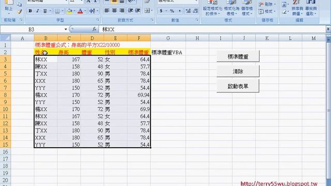Select the 性別 header cell
Image resolution: width=331 pixels, height=186 pixels.
point(115,52)
